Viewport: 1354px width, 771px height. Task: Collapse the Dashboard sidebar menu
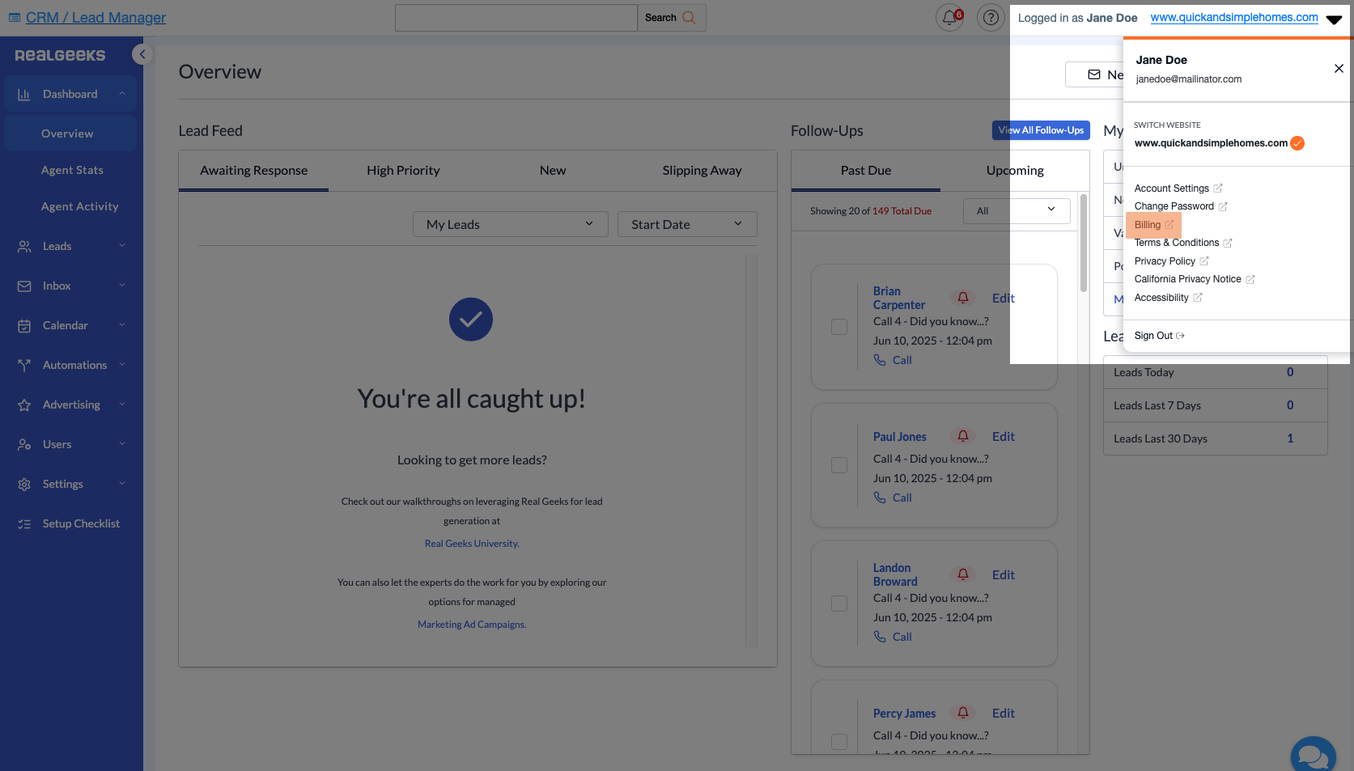coord(122,93)
